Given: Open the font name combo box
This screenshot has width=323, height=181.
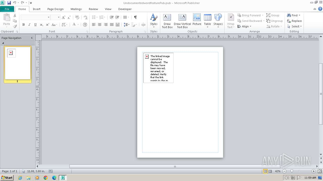Looking at the screenshot, I should click(x=35, y=17).
